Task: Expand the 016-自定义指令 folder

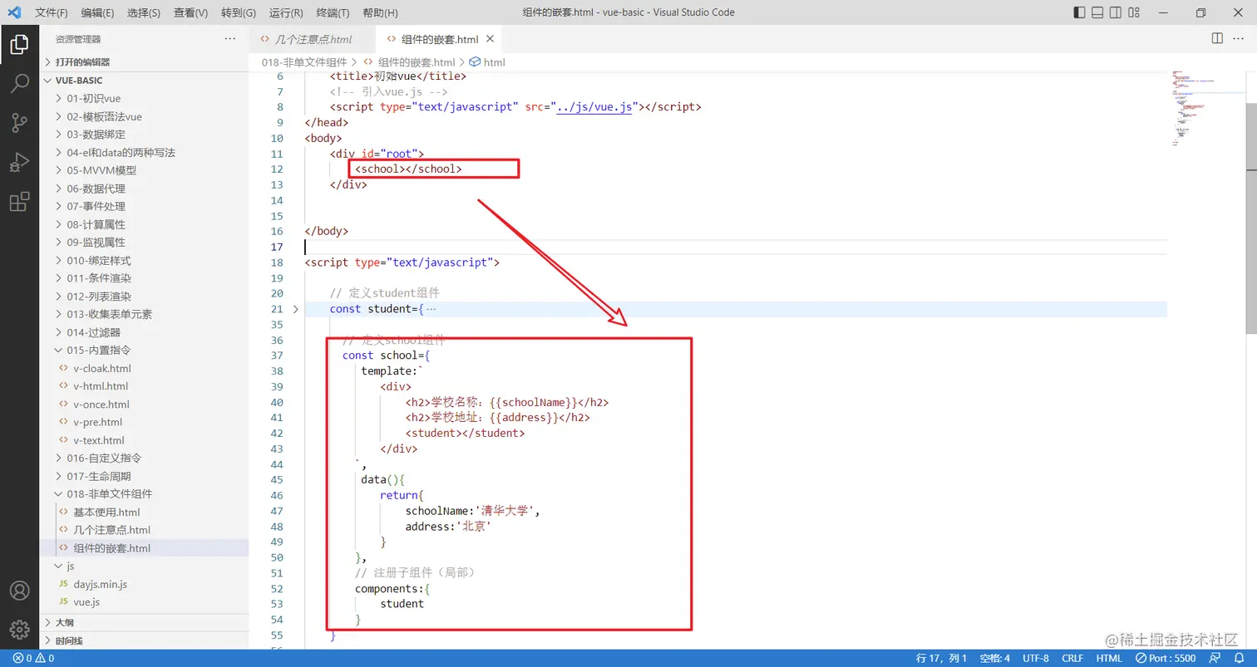Action: (x=144, y=458)
